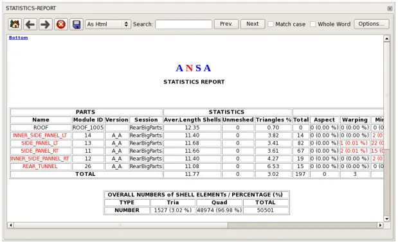Click the 12.35 average length value
The width and height of the screenshot is (398, 242).
(x=192, y=128)
